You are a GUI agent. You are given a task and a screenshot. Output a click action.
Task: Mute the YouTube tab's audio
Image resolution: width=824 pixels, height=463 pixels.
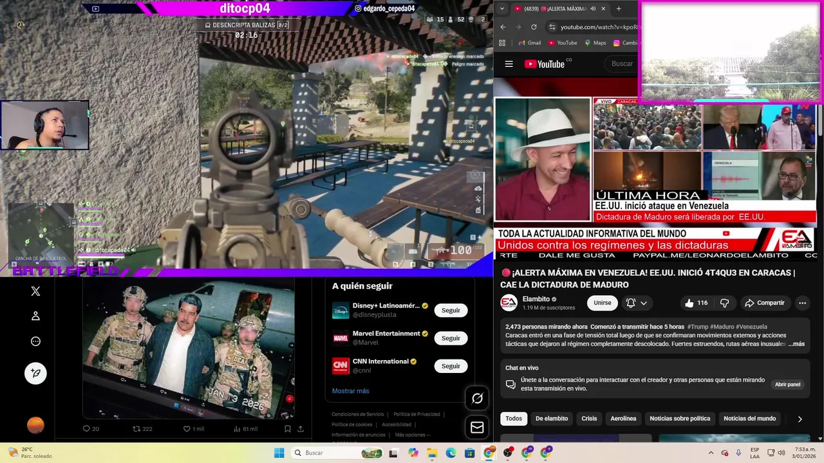(593, 8)
